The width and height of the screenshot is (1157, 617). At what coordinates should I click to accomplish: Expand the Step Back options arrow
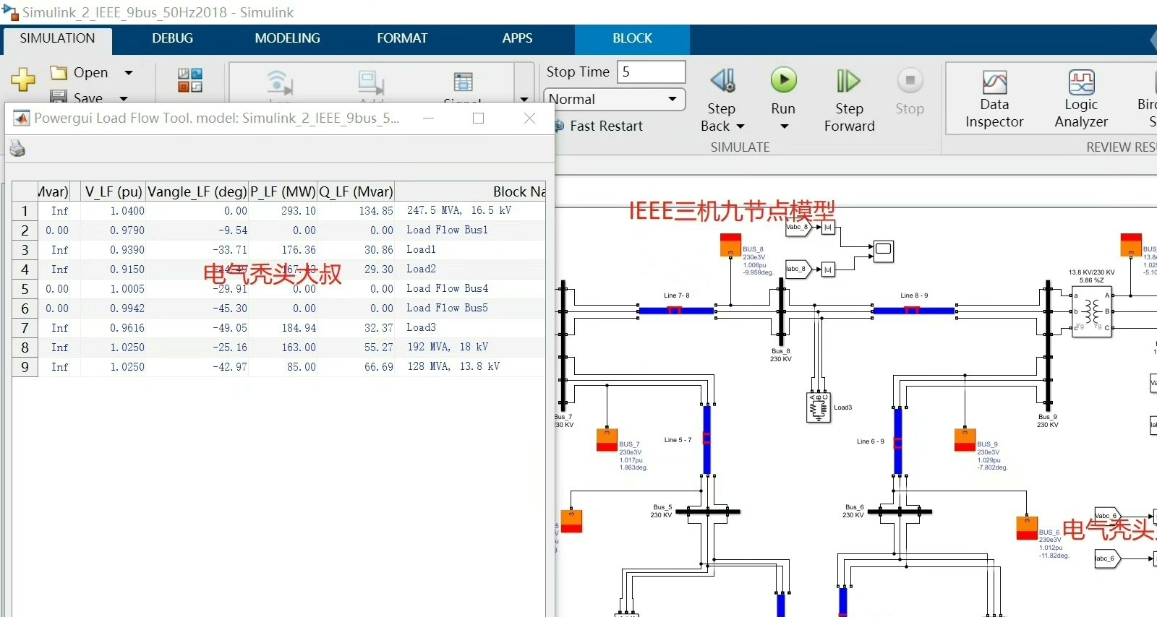tap(740, 126)
